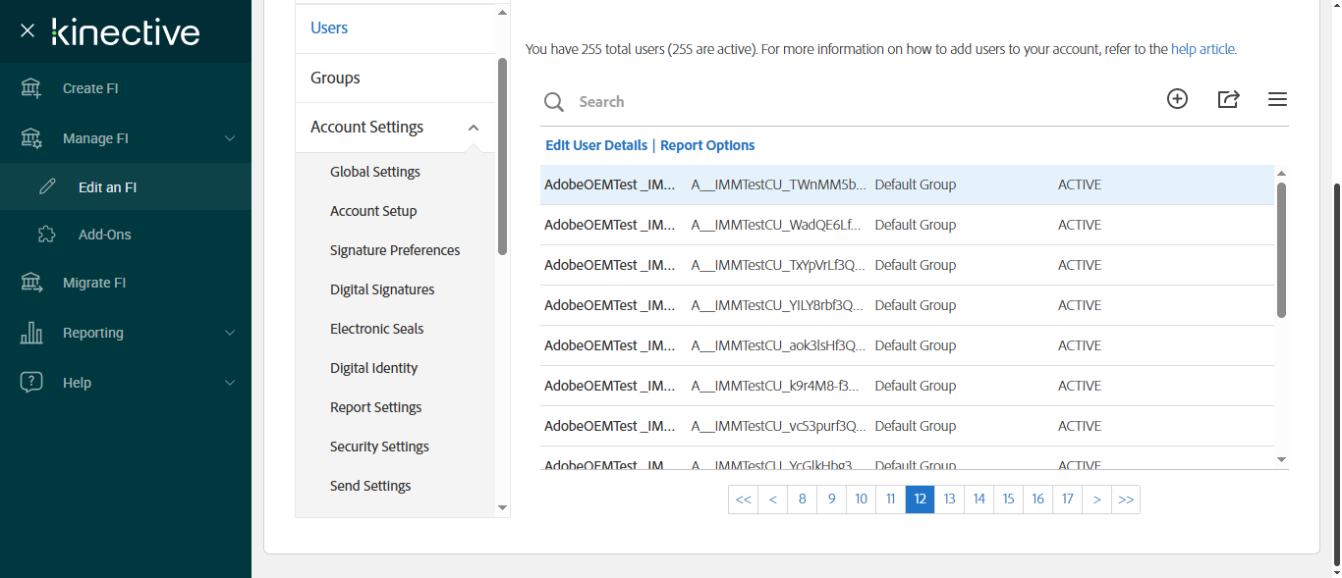Screen dimensions: 1342x578
Task: Click the Reporting bar chart icon
Action: [x=31, y=333]
